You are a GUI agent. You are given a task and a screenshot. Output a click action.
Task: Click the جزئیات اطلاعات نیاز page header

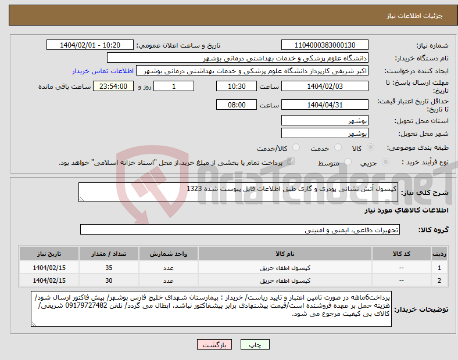[415, 16]
